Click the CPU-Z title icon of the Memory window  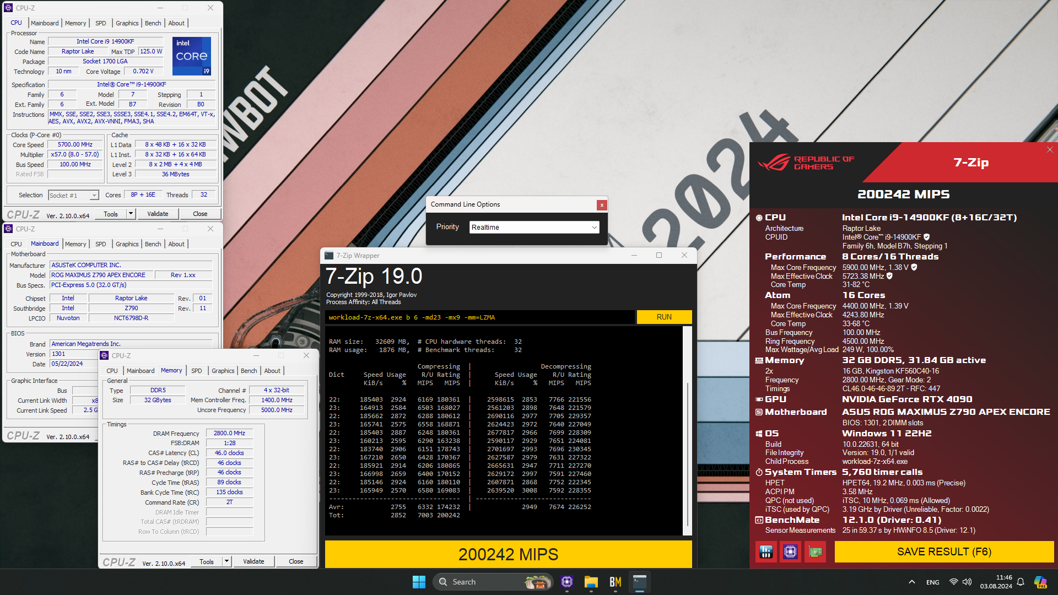pyautogui.click(x=104, y=355)
